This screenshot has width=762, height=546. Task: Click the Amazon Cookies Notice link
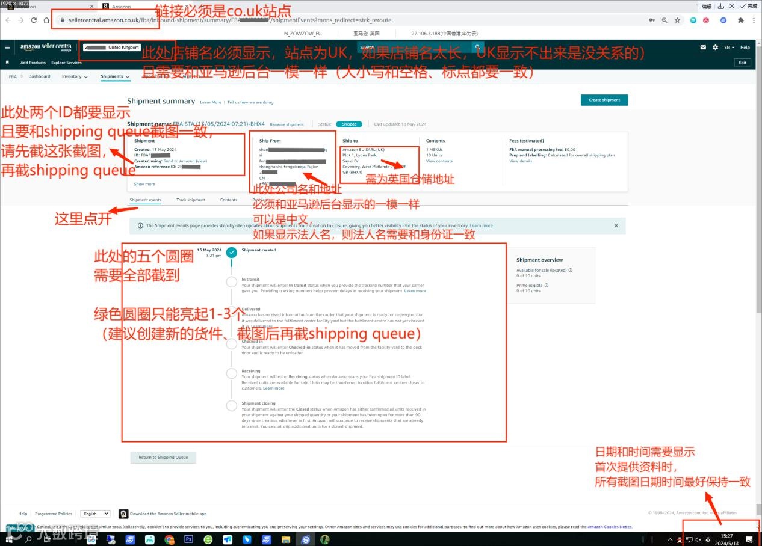610,527
